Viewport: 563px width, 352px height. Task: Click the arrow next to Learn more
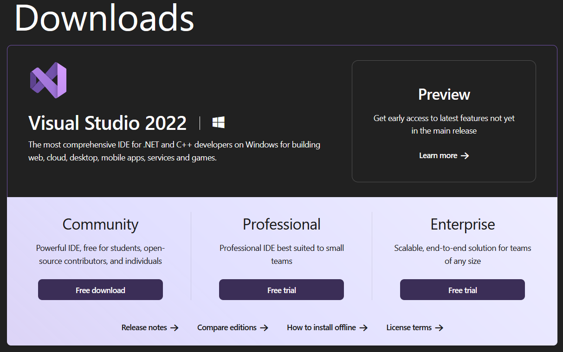465,156
